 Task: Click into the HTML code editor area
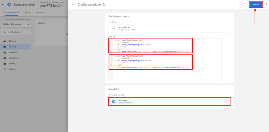pos(165,59)
